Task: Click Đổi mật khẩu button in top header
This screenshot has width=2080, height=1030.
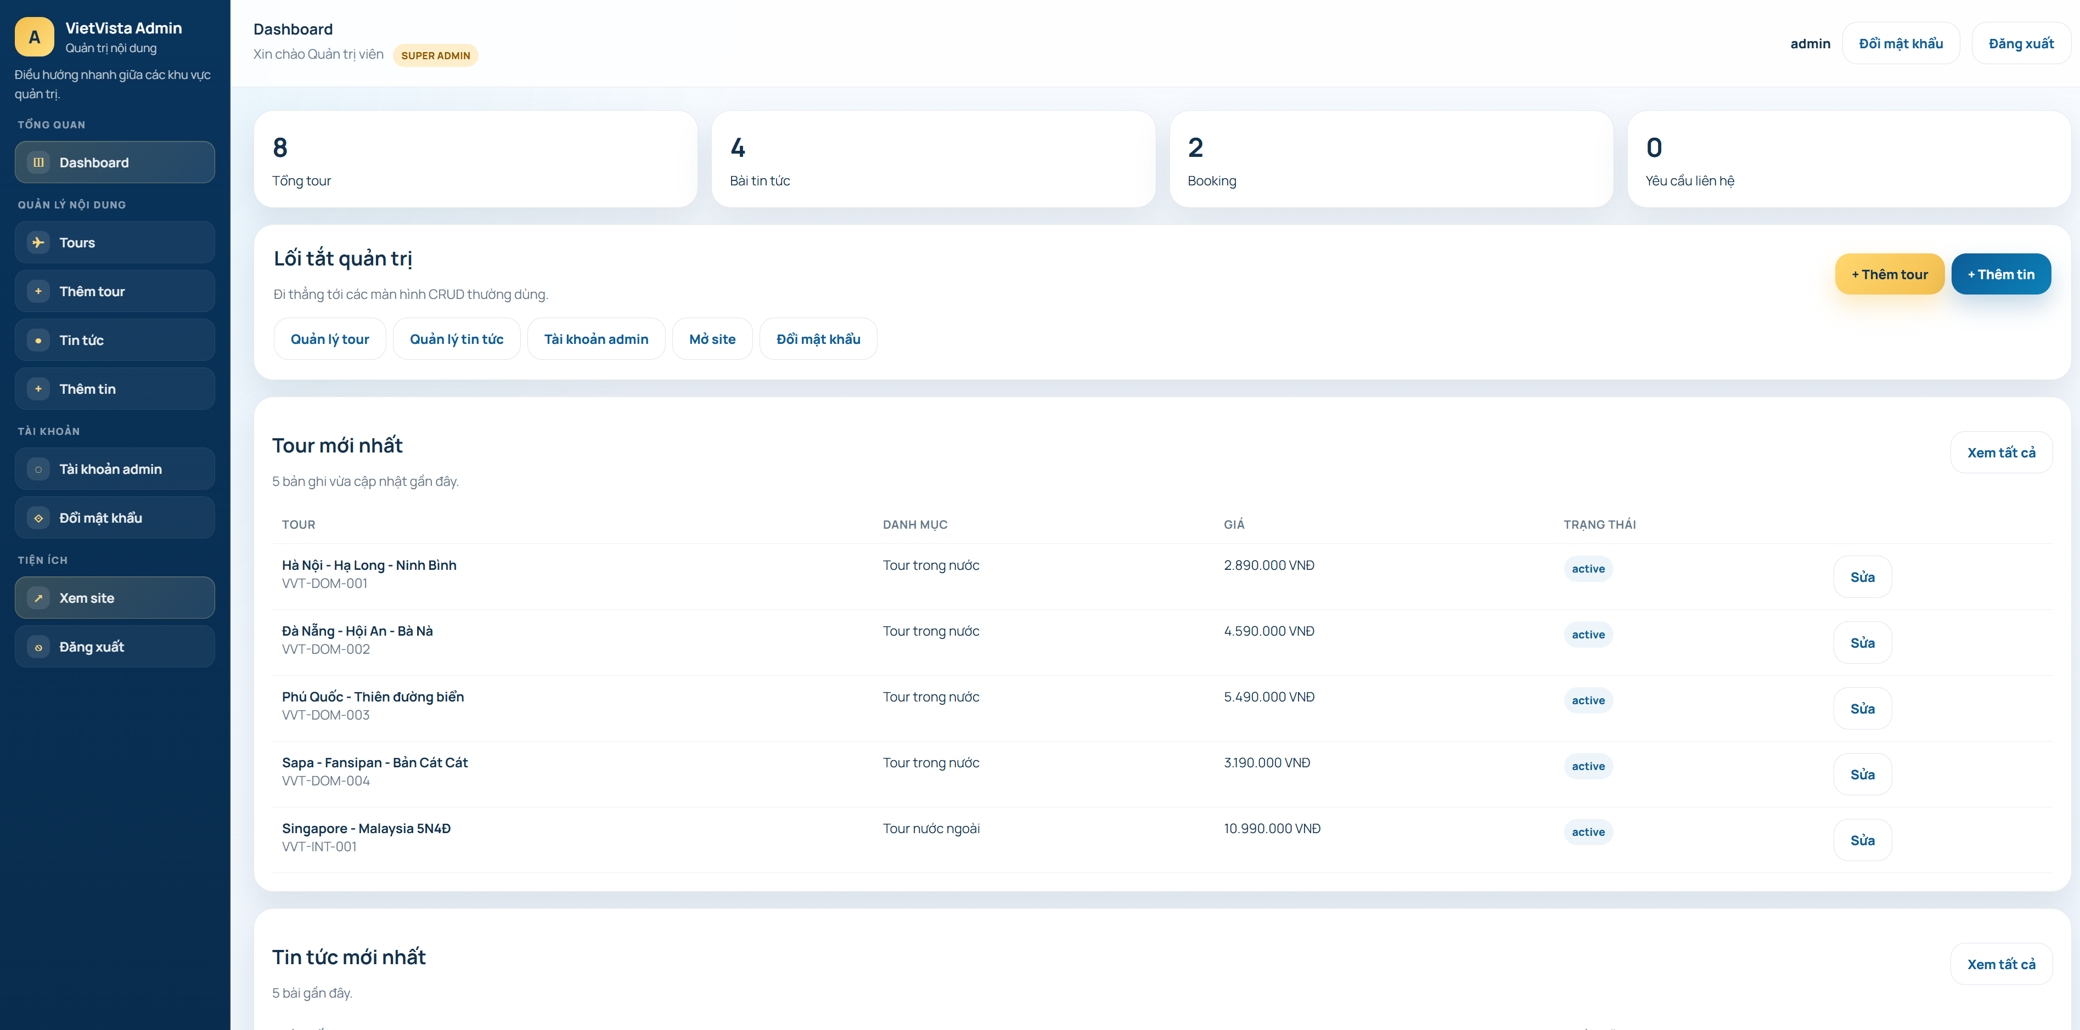Action: (x=1901, y=43)
